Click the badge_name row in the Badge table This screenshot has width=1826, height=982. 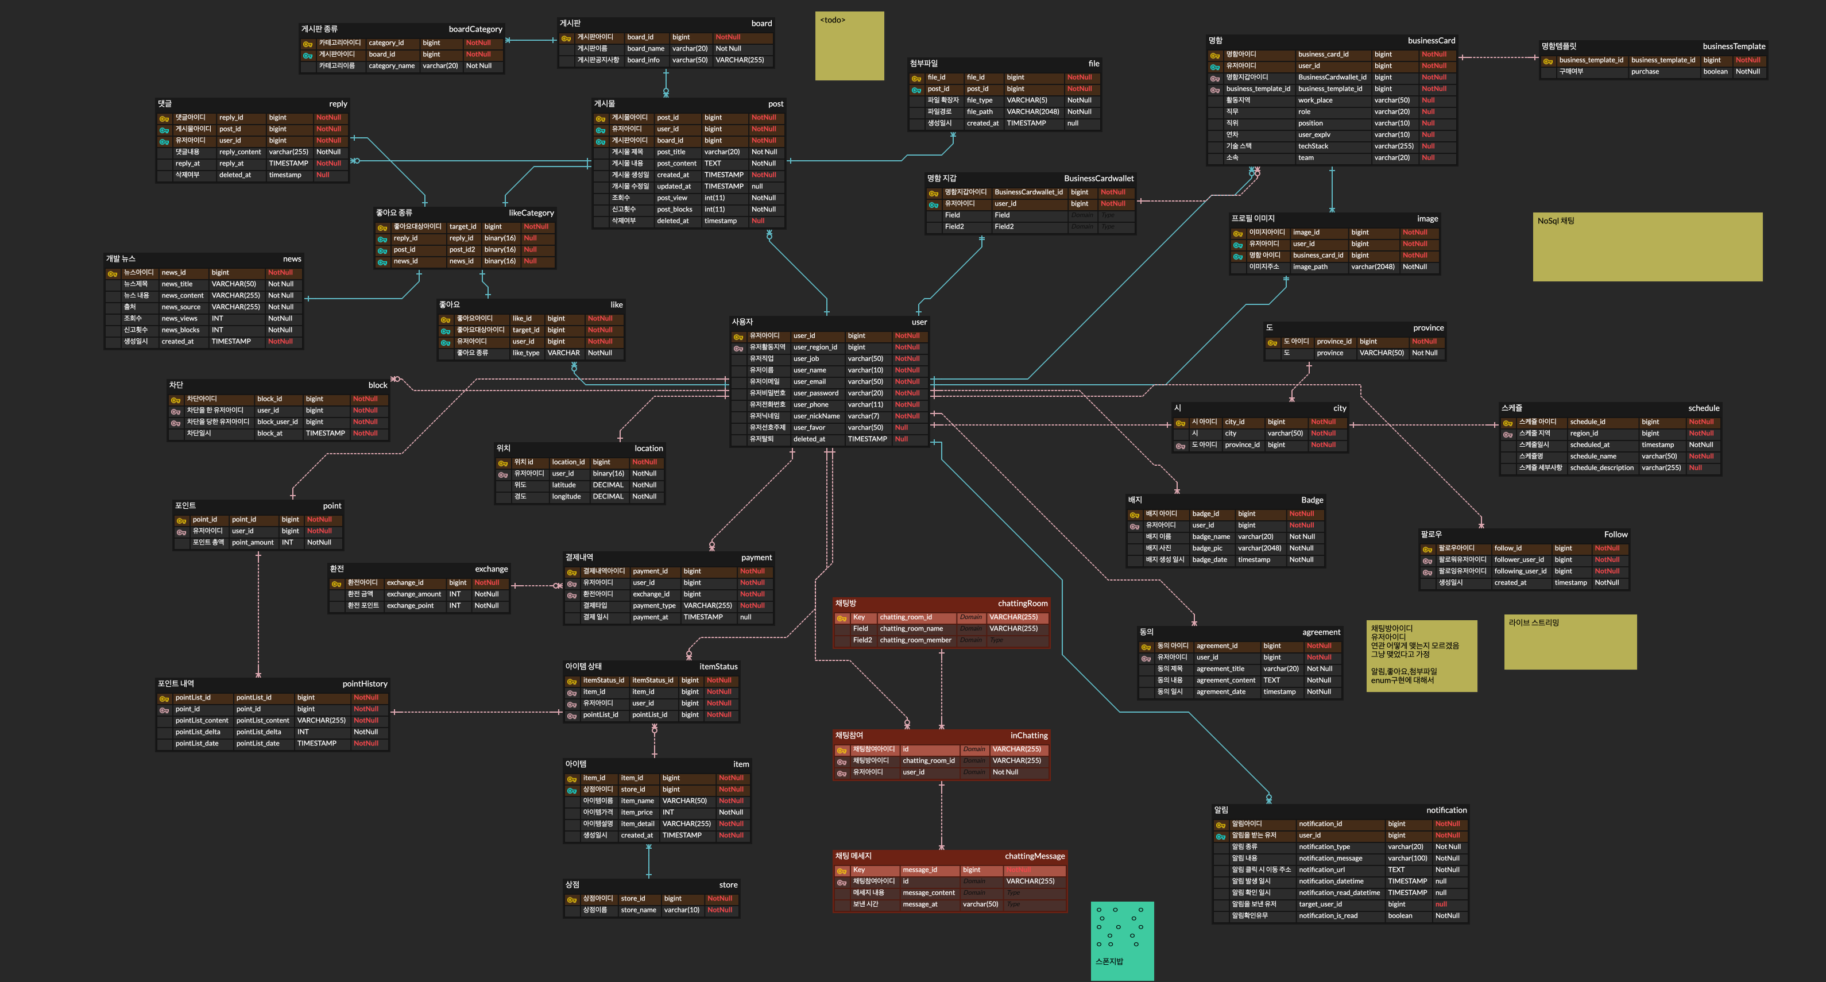pyautogui.click(x=1210, y=537)
